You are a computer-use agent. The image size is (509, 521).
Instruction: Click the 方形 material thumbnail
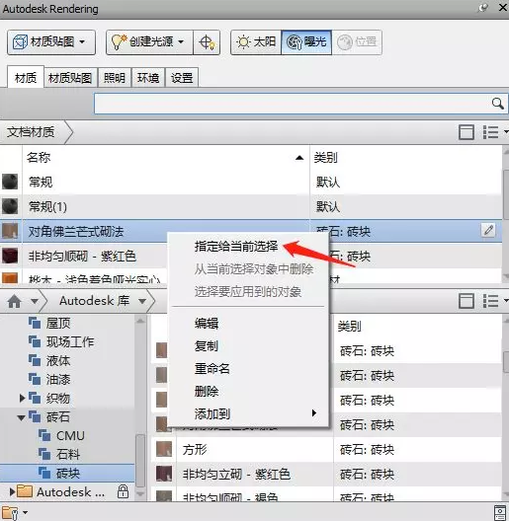(164, 449)
